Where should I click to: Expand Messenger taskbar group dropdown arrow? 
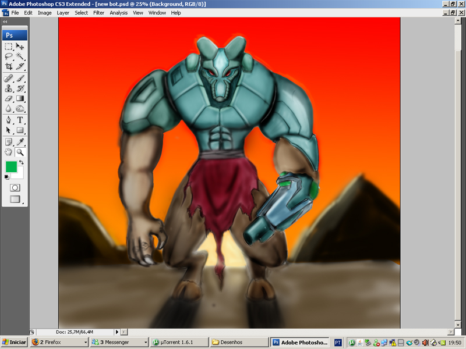146,342
